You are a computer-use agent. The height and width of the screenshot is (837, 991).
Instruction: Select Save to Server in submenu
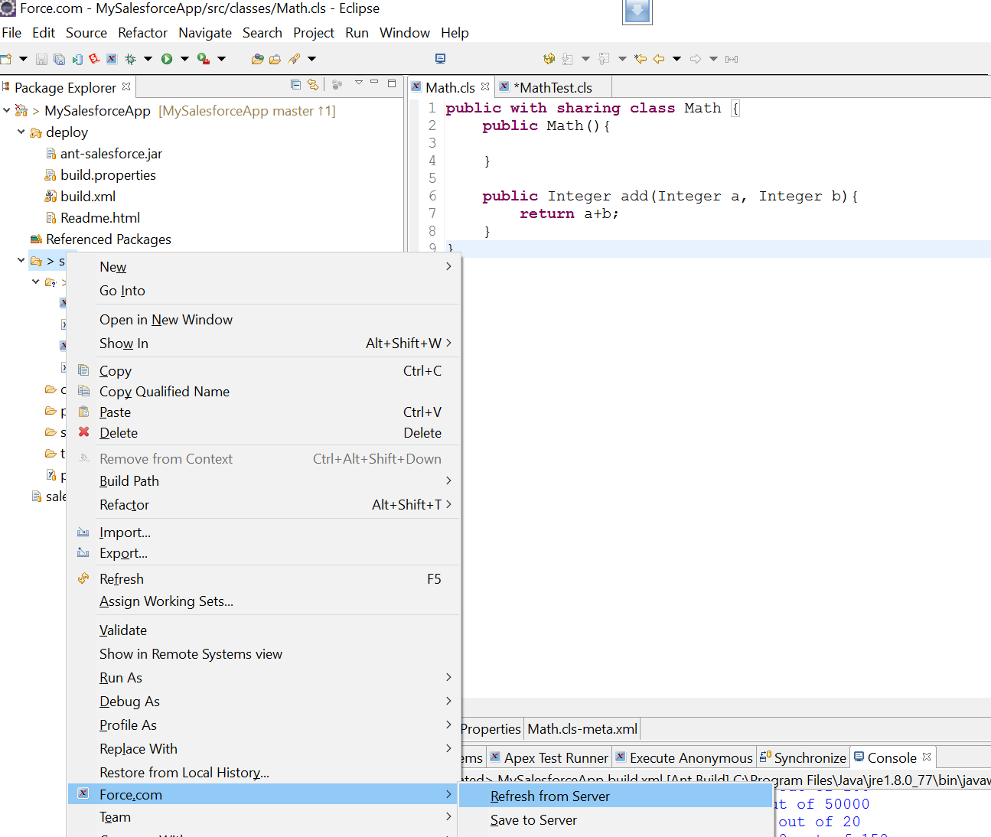click(x=616, y=820)
